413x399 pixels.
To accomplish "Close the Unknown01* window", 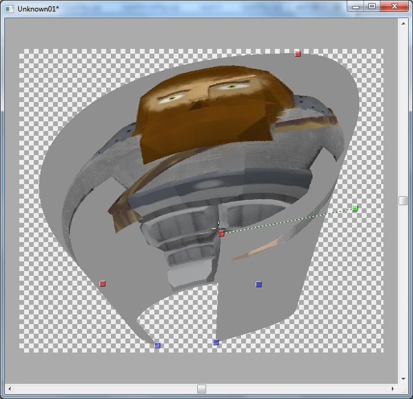I will coord(395,6).
